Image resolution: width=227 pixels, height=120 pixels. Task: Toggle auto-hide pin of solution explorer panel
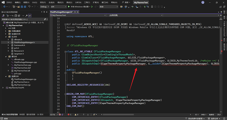click(44, 12)
